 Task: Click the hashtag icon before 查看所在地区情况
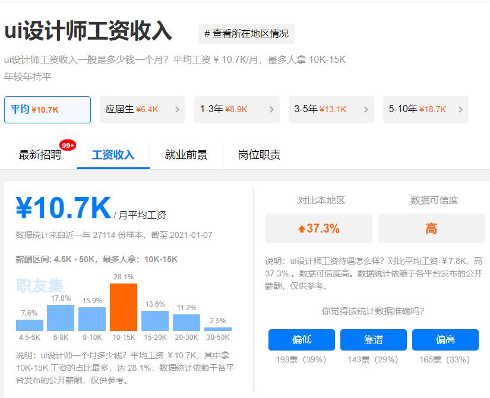click(208, 34)
